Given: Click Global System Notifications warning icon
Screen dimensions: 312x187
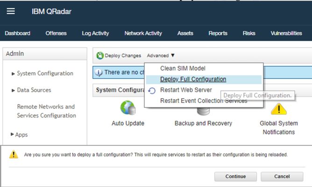Looking at the screenshot, I should pyautogui.click(x=279, y=109).
